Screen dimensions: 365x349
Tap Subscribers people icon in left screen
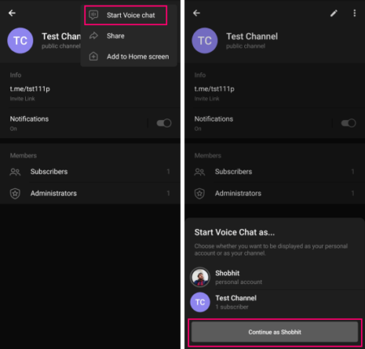tap(15, 172)
